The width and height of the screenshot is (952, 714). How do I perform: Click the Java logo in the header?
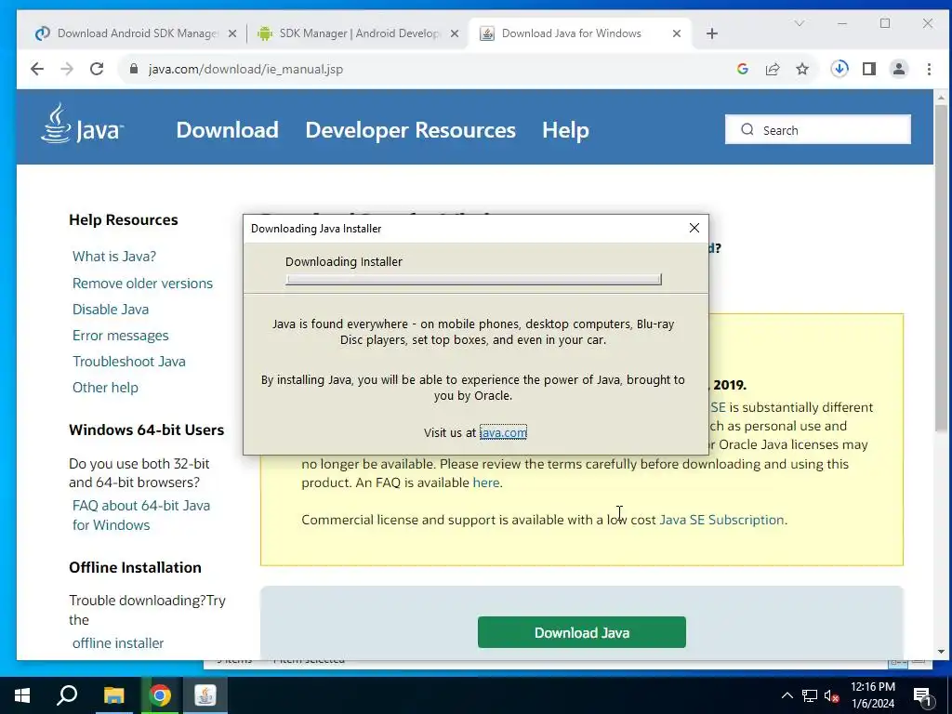pos(82,124)
